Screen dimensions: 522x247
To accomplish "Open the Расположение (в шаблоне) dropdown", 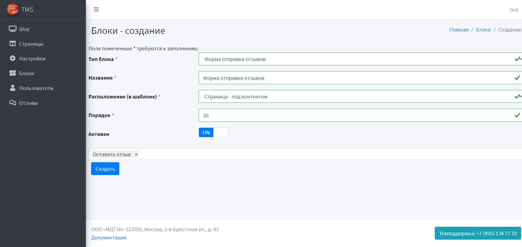I will 360,97.
